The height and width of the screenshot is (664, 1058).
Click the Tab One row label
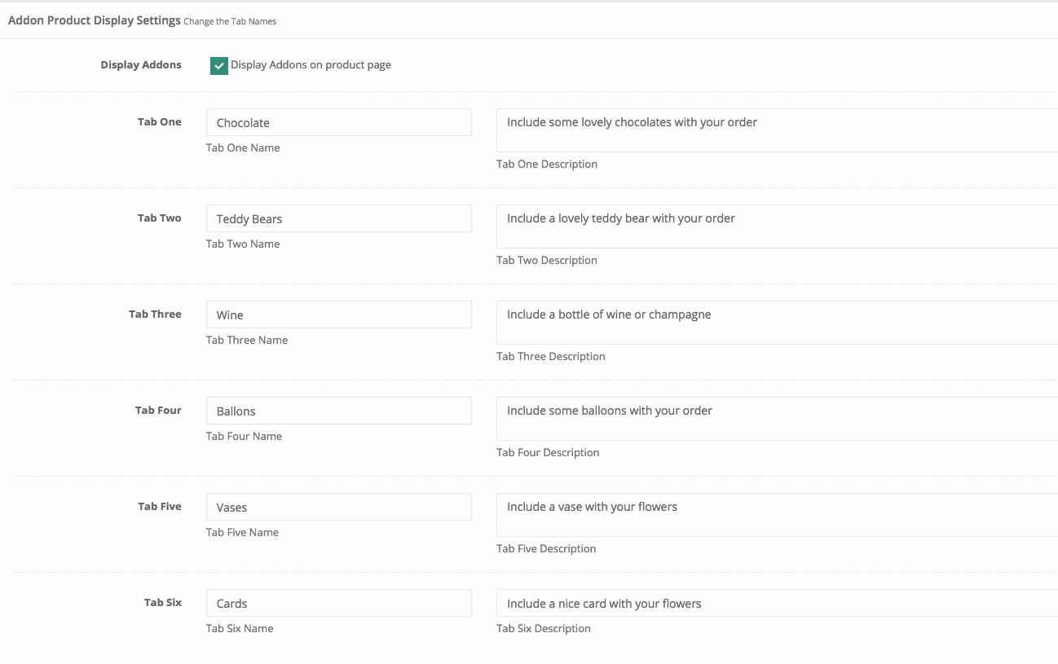point(160,121)
